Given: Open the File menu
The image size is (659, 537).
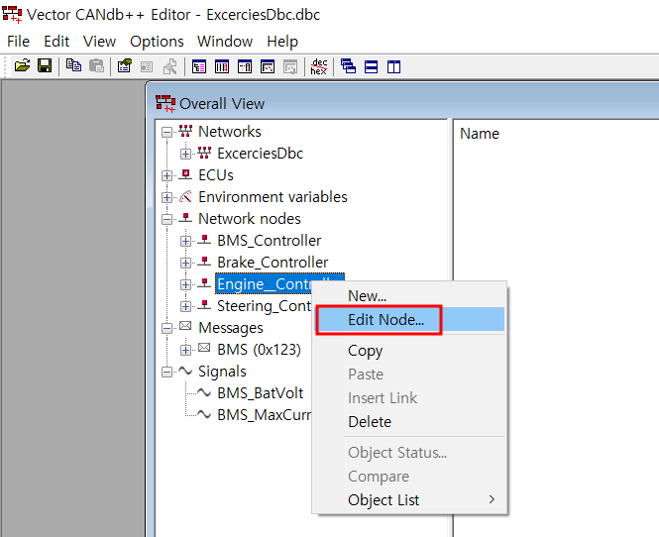Looking at the screenshot, I should pos(19,42).
